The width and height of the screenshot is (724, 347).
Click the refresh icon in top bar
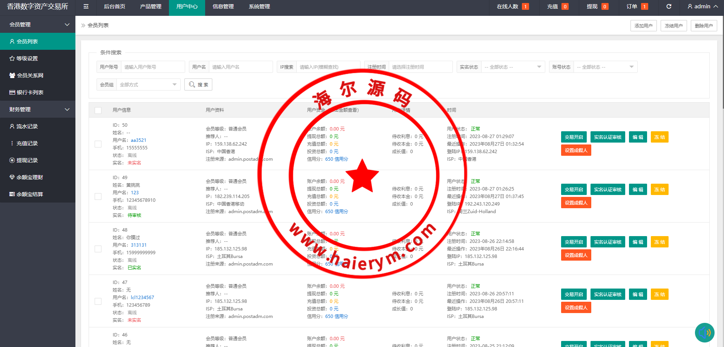point(669,6)
